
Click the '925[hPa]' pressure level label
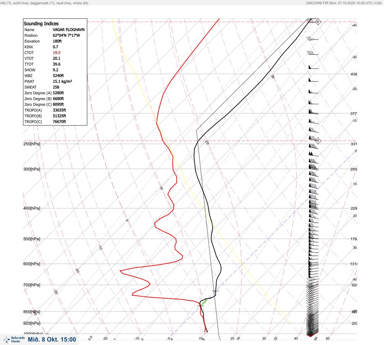coord(32,323)
